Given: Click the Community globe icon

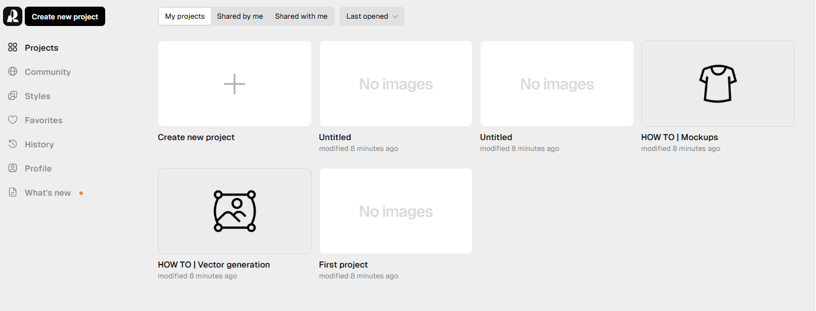Looking at the screenshot, I should pyautogui.click(x=13, y=72).
